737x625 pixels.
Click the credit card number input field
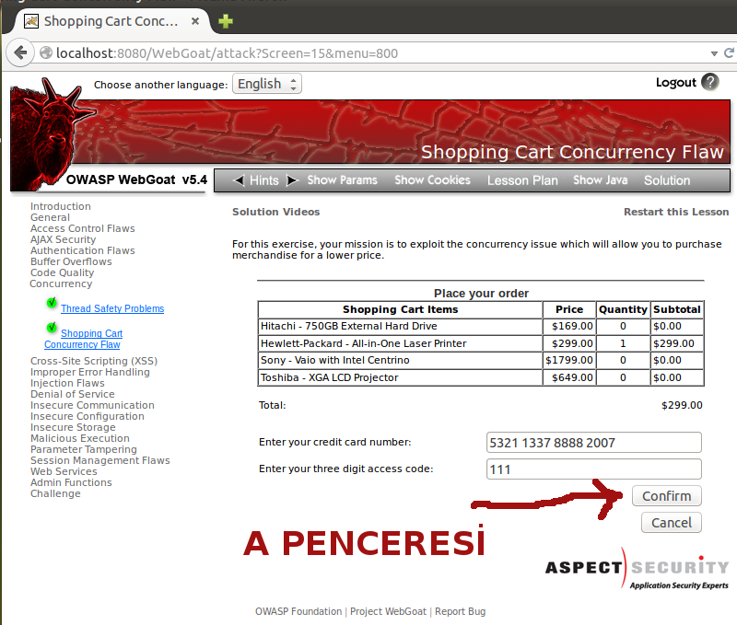[594, 443]
